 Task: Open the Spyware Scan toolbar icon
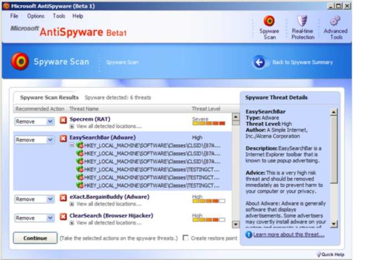[x=269, y=21]
